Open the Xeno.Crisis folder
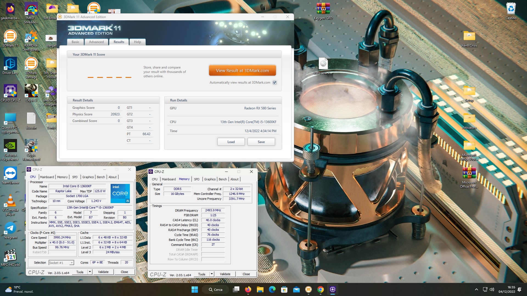 [469, 39]
